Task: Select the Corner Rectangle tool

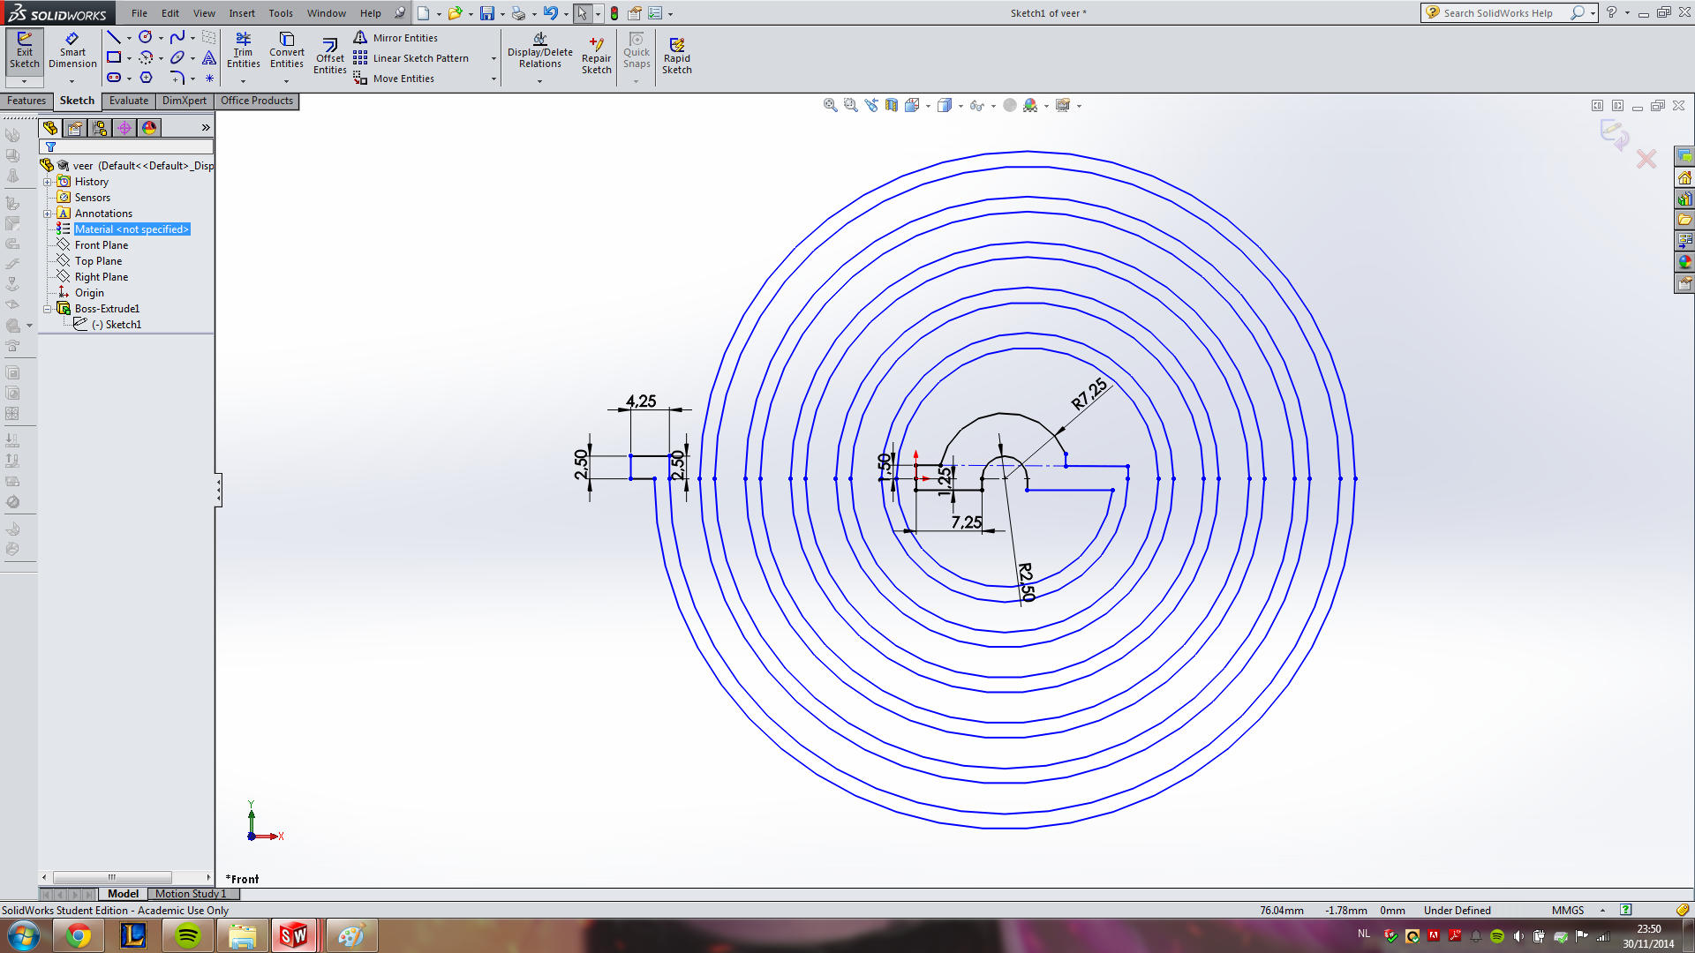Action: click(114, 57)
